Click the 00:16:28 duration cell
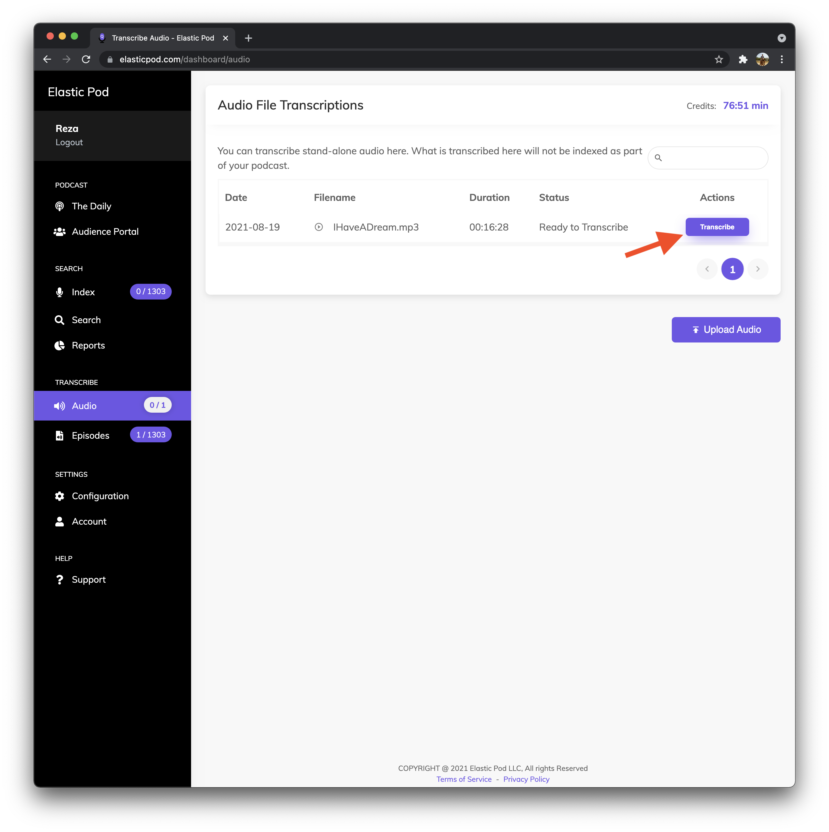 point(489,227)
